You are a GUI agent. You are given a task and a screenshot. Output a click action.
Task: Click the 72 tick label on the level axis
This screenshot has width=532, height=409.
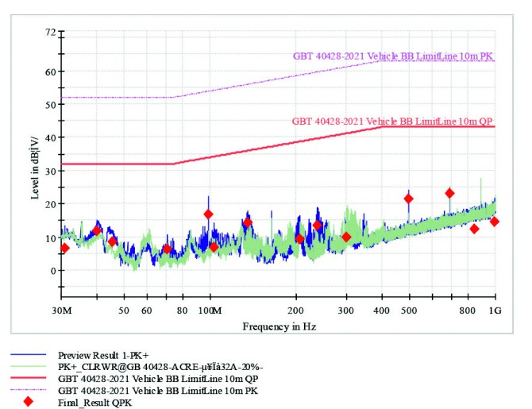[x=51, y=33]
